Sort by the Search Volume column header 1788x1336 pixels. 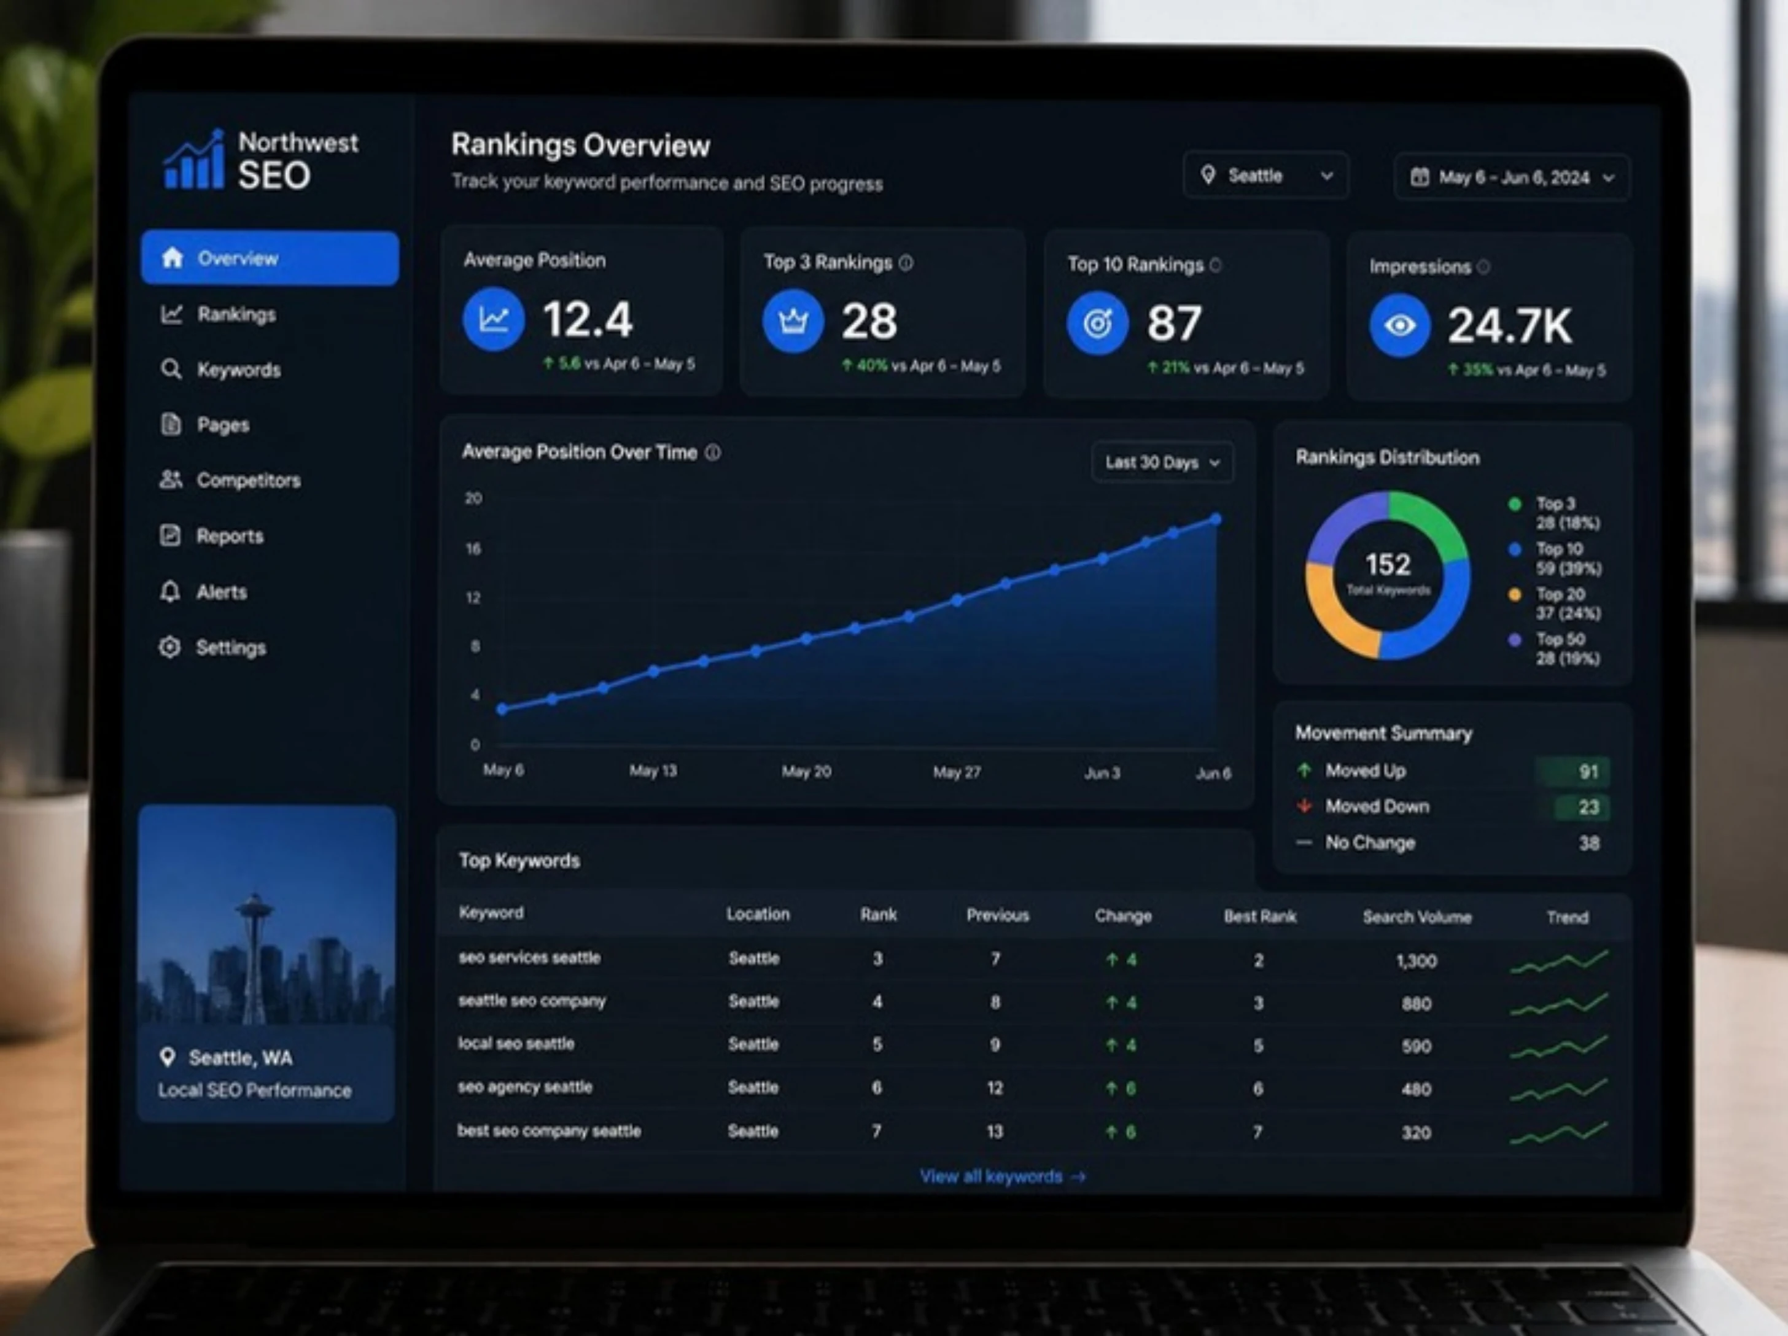coord(1417,917)
